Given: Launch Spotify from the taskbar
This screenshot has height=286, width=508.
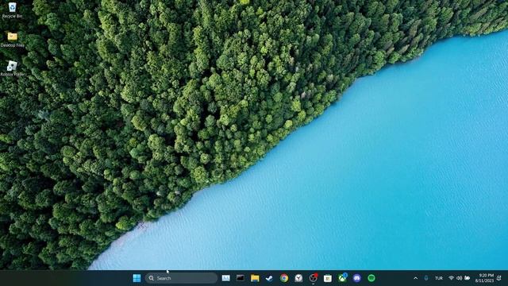Looking at the screenshot, I should [x=371, y=278].
